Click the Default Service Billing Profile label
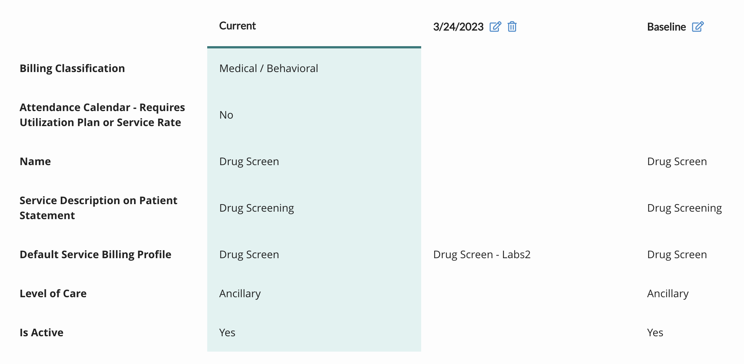This screenshot has width=744, height=364. [x=95, y=254]
